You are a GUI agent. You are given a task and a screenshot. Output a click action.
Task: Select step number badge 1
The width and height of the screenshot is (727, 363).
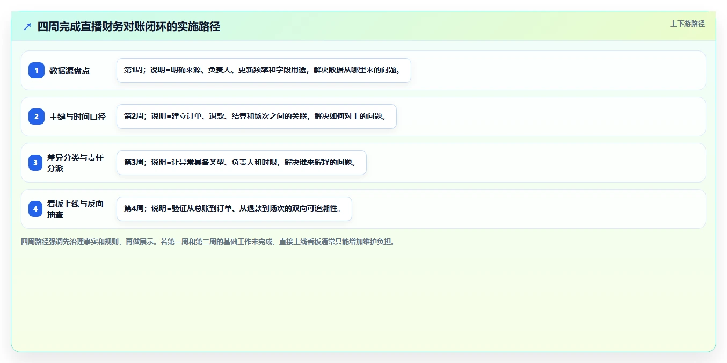(37, 70)
